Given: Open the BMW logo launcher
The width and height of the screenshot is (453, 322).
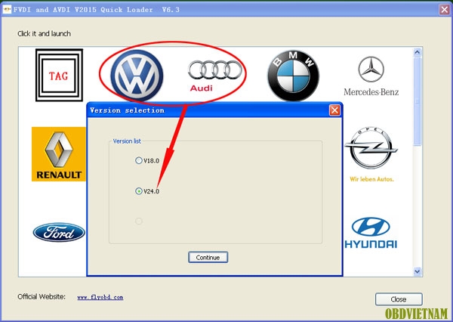Looking at the screenshot, I should point(293,76).
